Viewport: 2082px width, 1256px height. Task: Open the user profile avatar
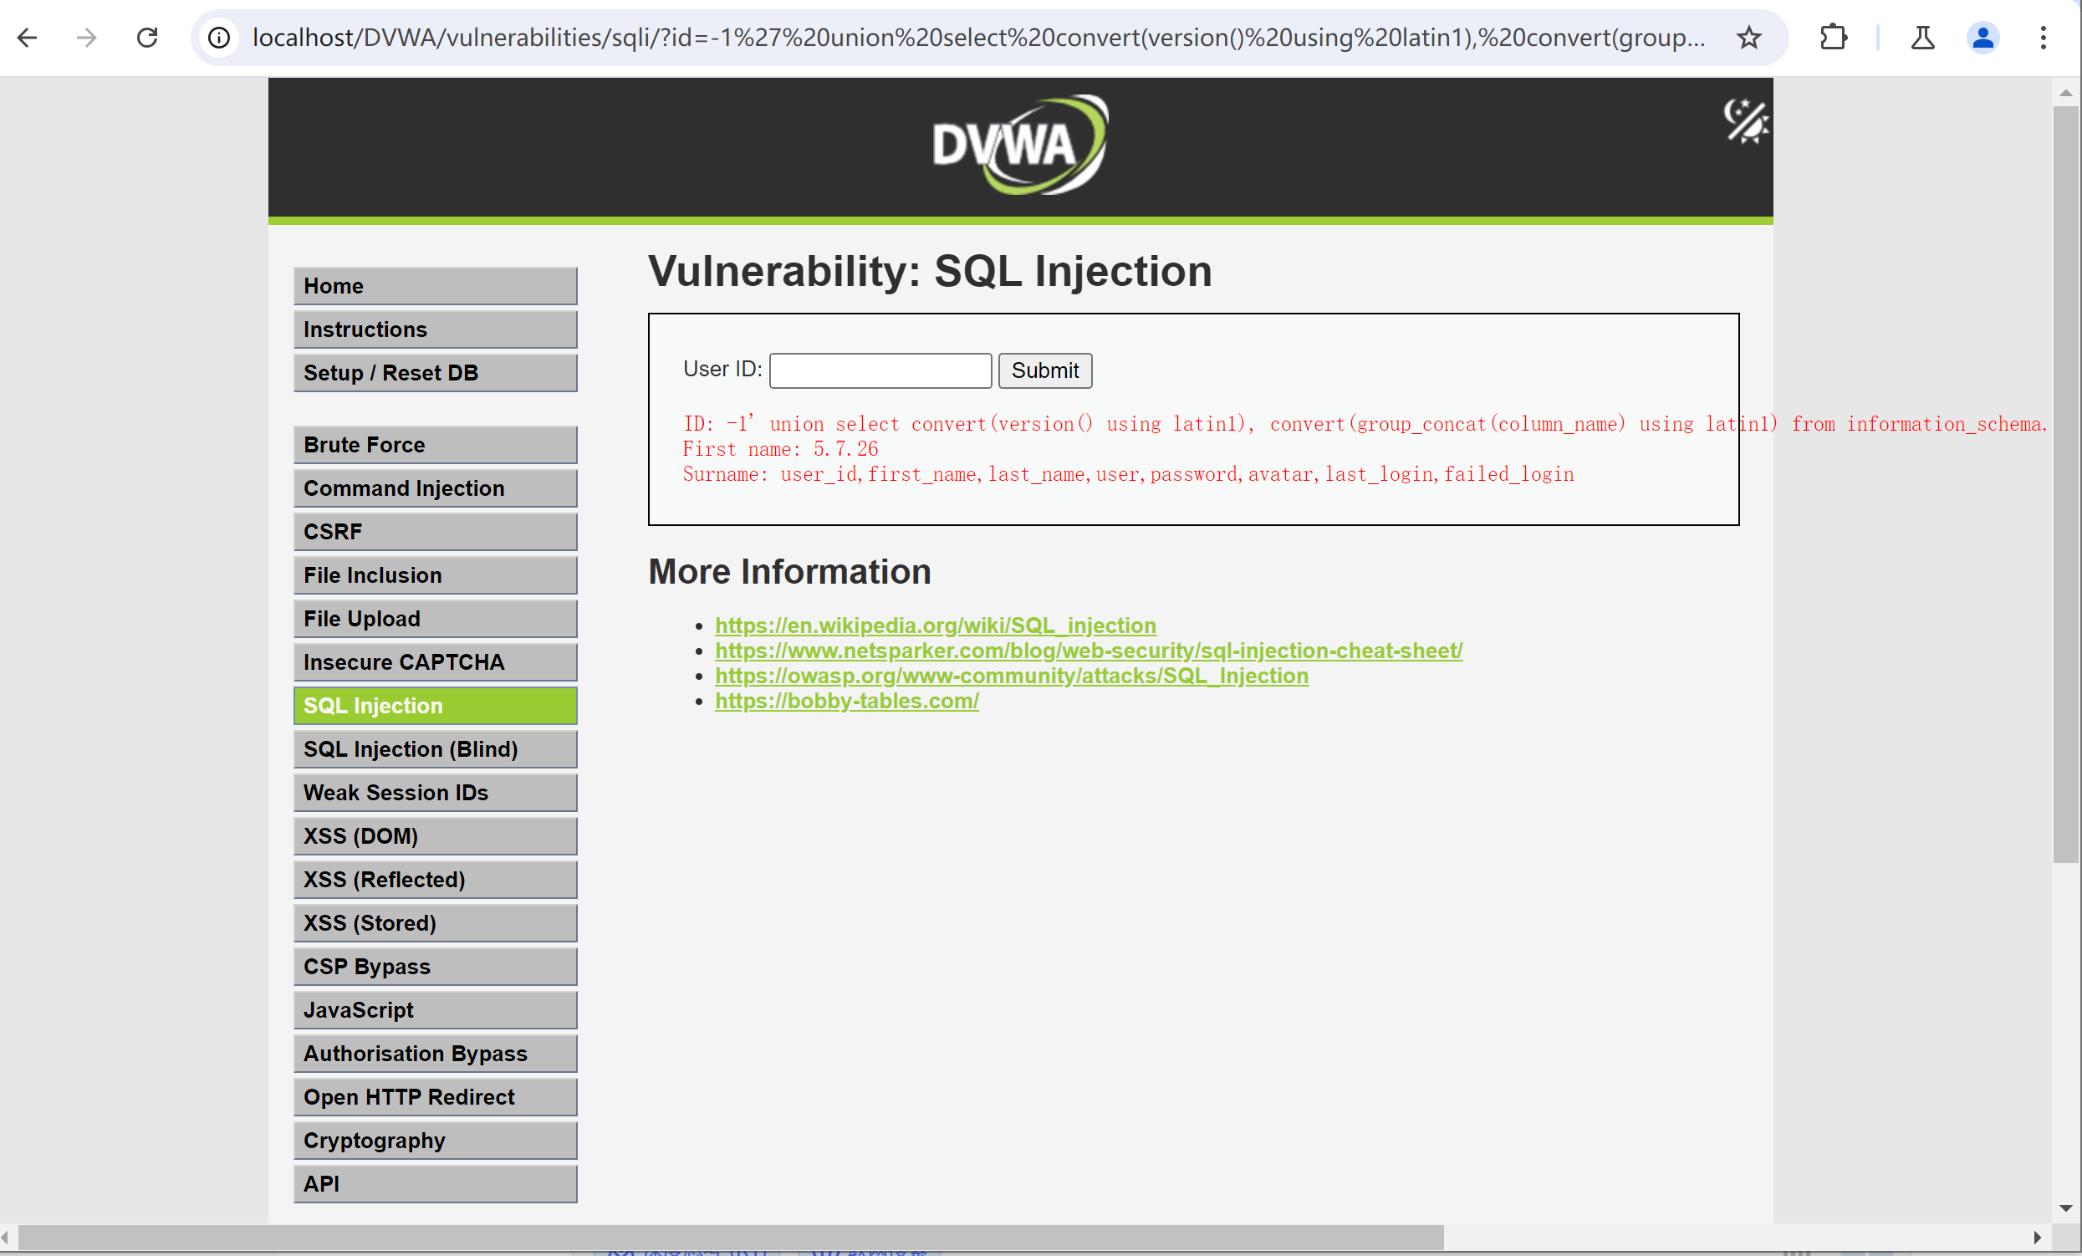tap(1982, 37)
